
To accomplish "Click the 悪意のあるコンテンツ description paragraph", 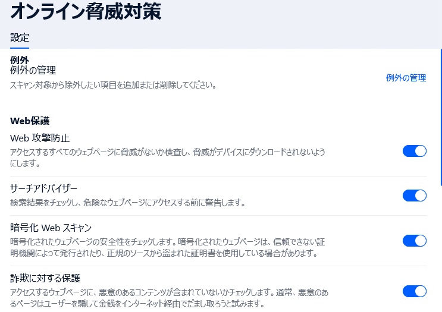I will pos(170,298).
